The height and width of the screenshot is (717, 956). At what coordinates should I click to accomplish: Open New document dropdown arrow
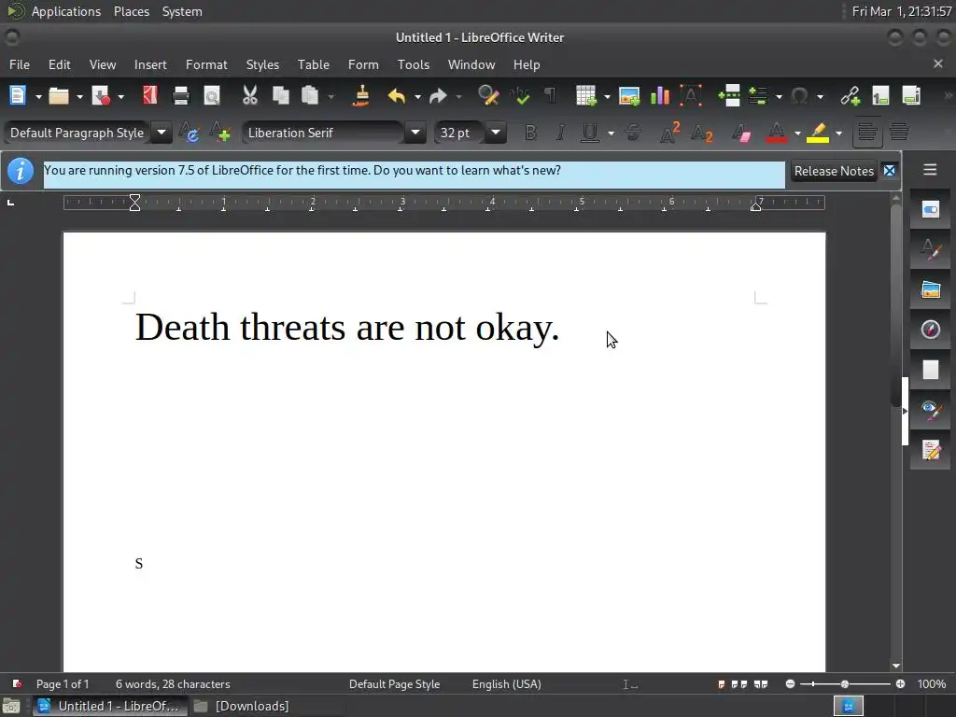pos(38,96)
